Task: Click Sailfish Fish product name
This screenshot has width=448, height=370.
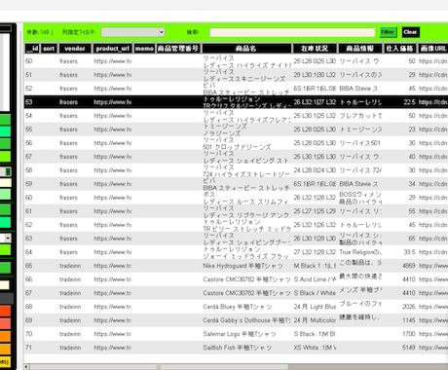Action: click(237, 348)
